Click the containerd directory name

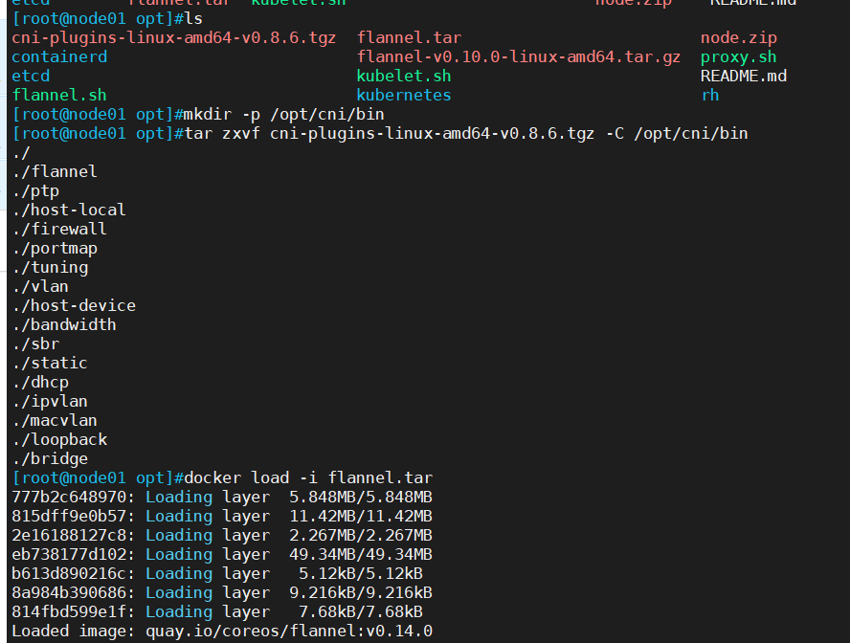(x=59, y=56)
